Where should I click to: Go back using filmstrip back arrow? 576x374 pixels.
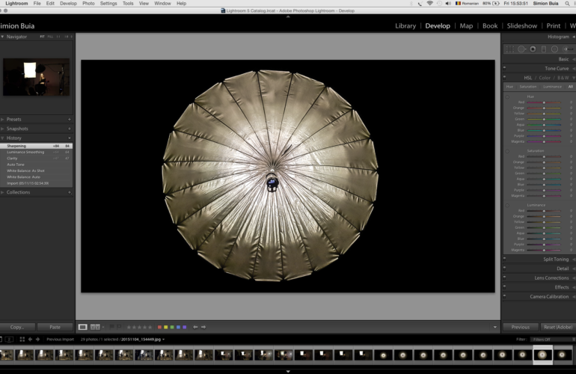pos(30,340)
